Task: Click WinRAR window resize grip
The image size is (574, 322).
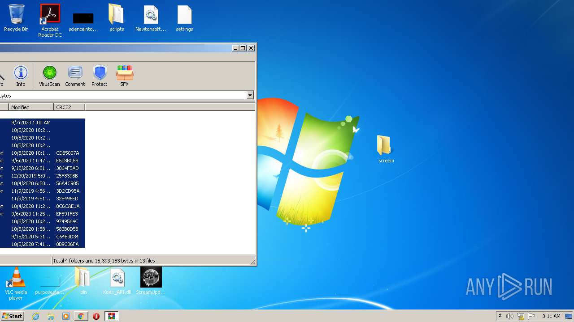Action: (x=252, y=262)
